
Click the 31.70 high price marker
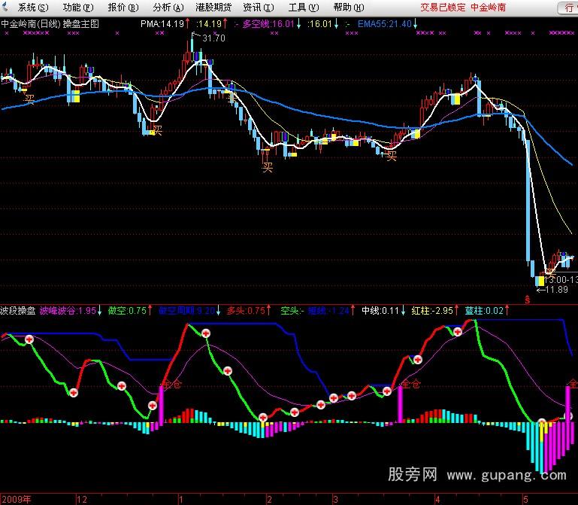[x=213, y=38]
